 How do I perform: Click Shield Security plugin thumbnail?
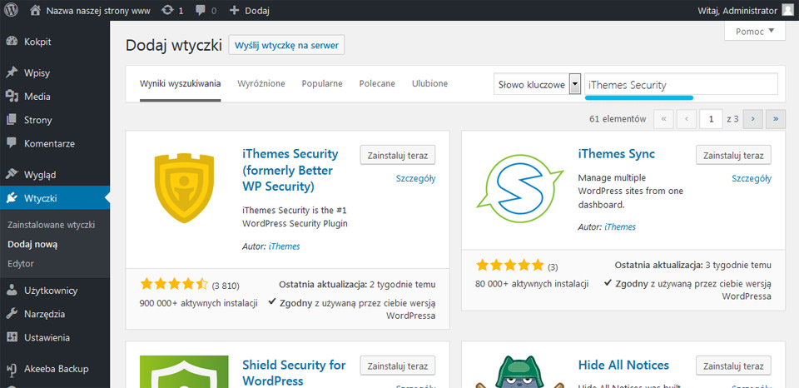(x=184, y=371)
